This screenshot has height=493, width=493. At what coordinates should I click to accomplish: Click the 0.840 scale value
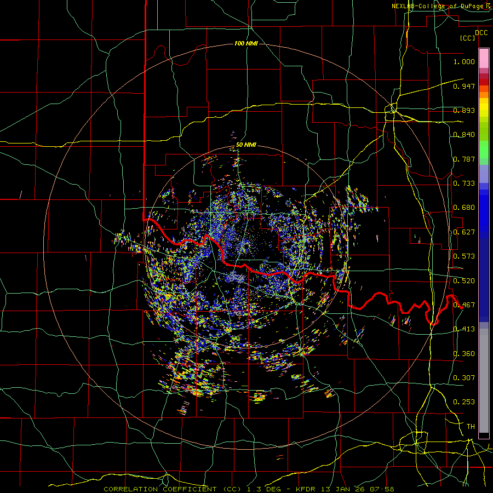[x=464, y=135]
